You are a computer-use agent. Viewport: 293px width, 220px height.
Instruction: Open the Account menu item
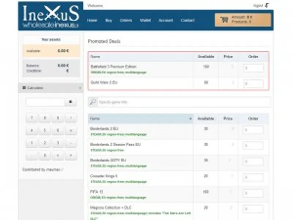166,21
